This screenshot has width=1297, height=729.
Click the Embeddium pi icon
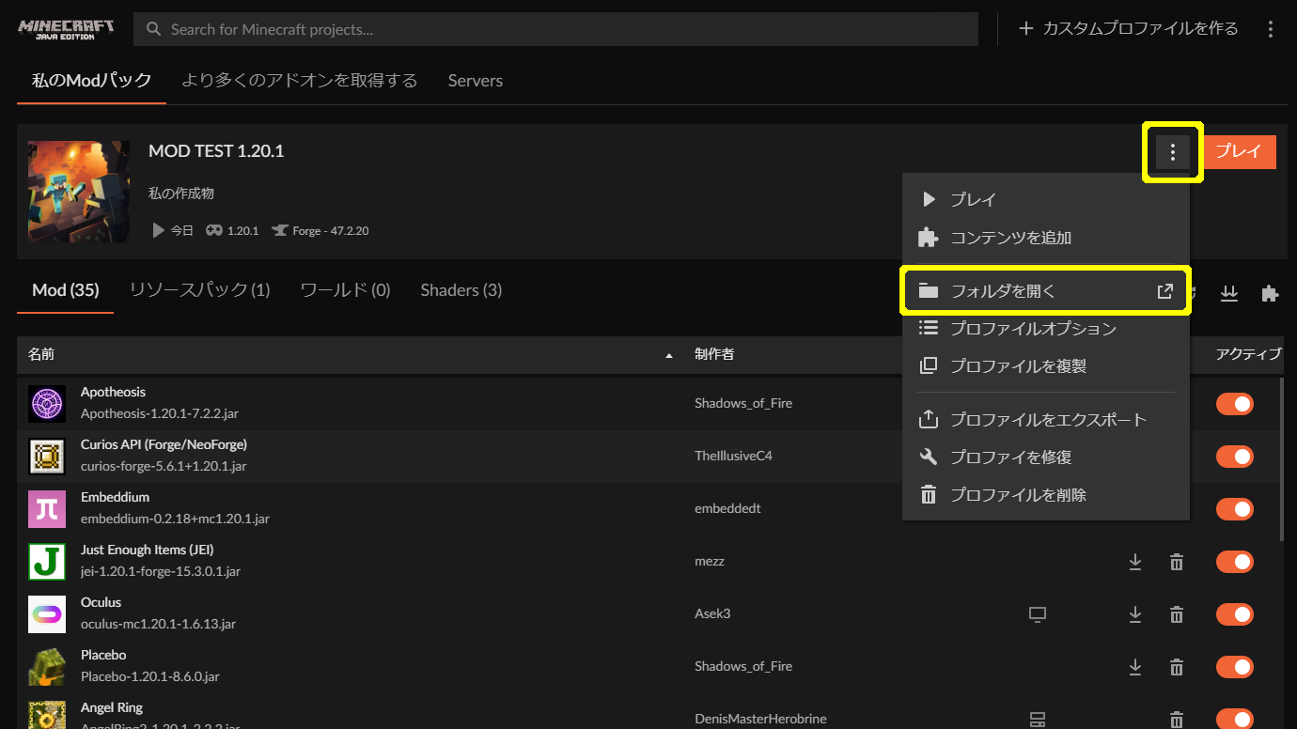47,509
